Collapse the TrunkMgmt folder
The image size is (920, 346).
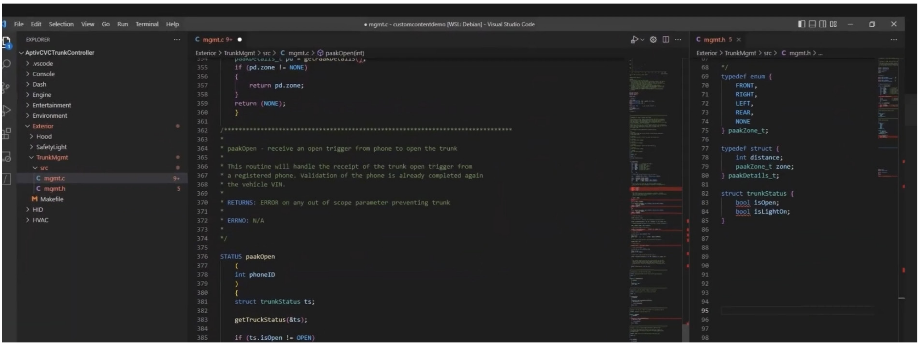click(x=52, y=157)
